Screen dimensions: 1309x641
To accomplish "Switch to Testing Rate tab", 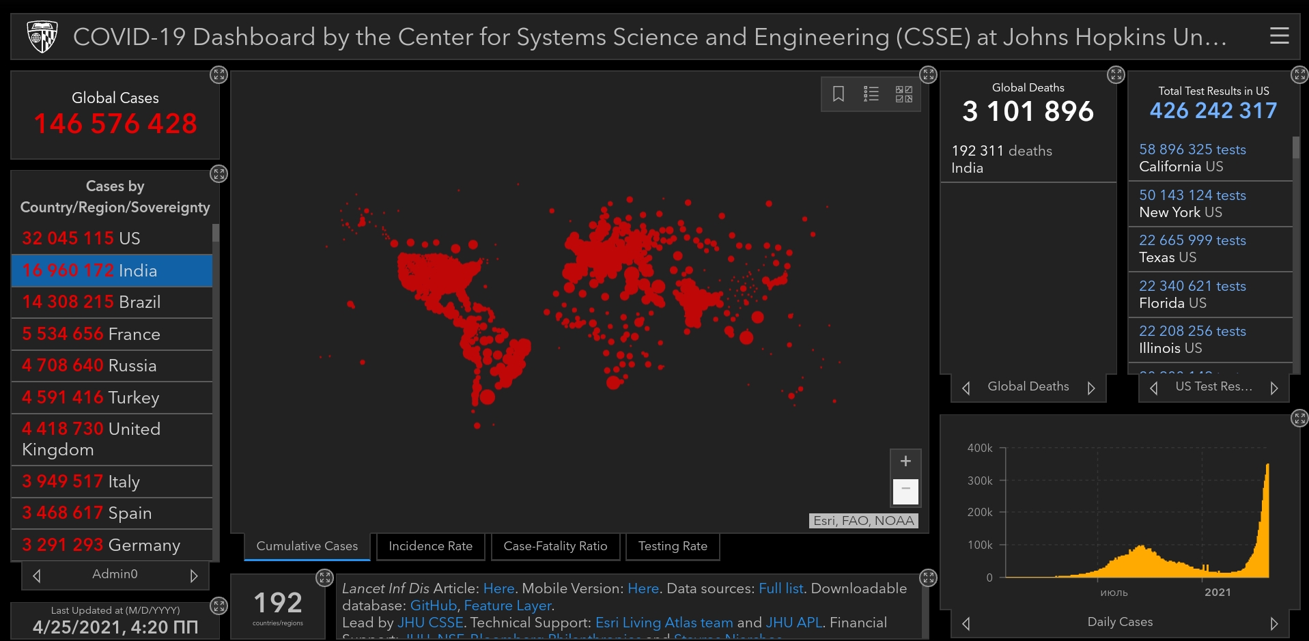I will 673,546.
